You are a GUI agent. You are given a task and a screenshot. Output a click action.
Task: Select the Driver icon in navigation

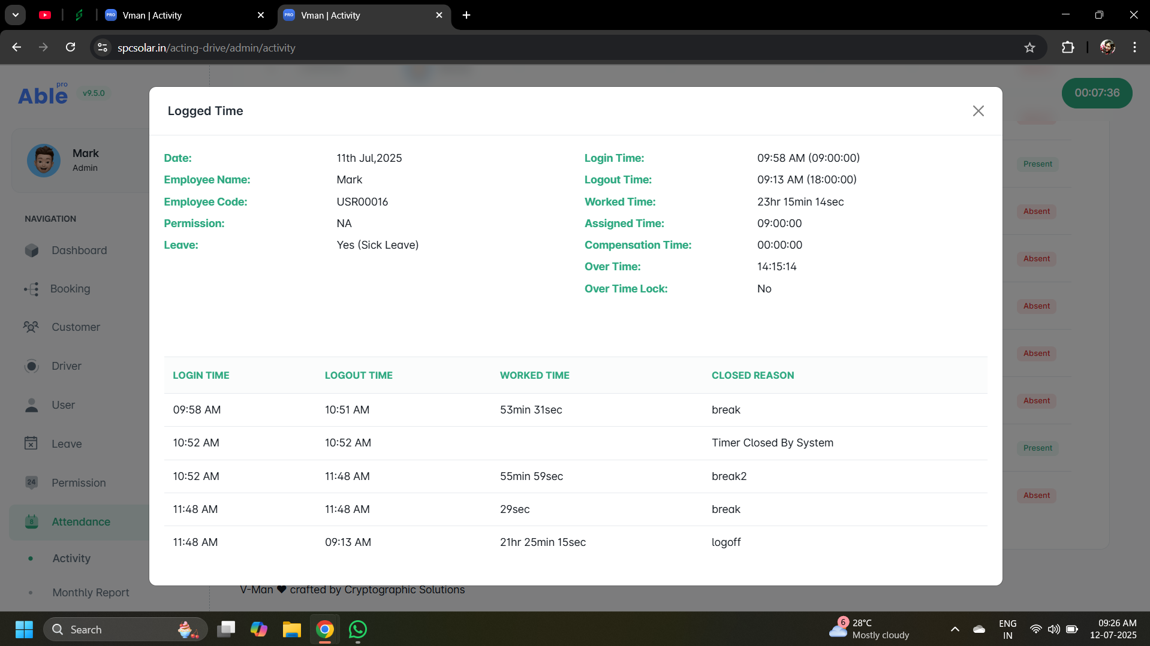32,366
